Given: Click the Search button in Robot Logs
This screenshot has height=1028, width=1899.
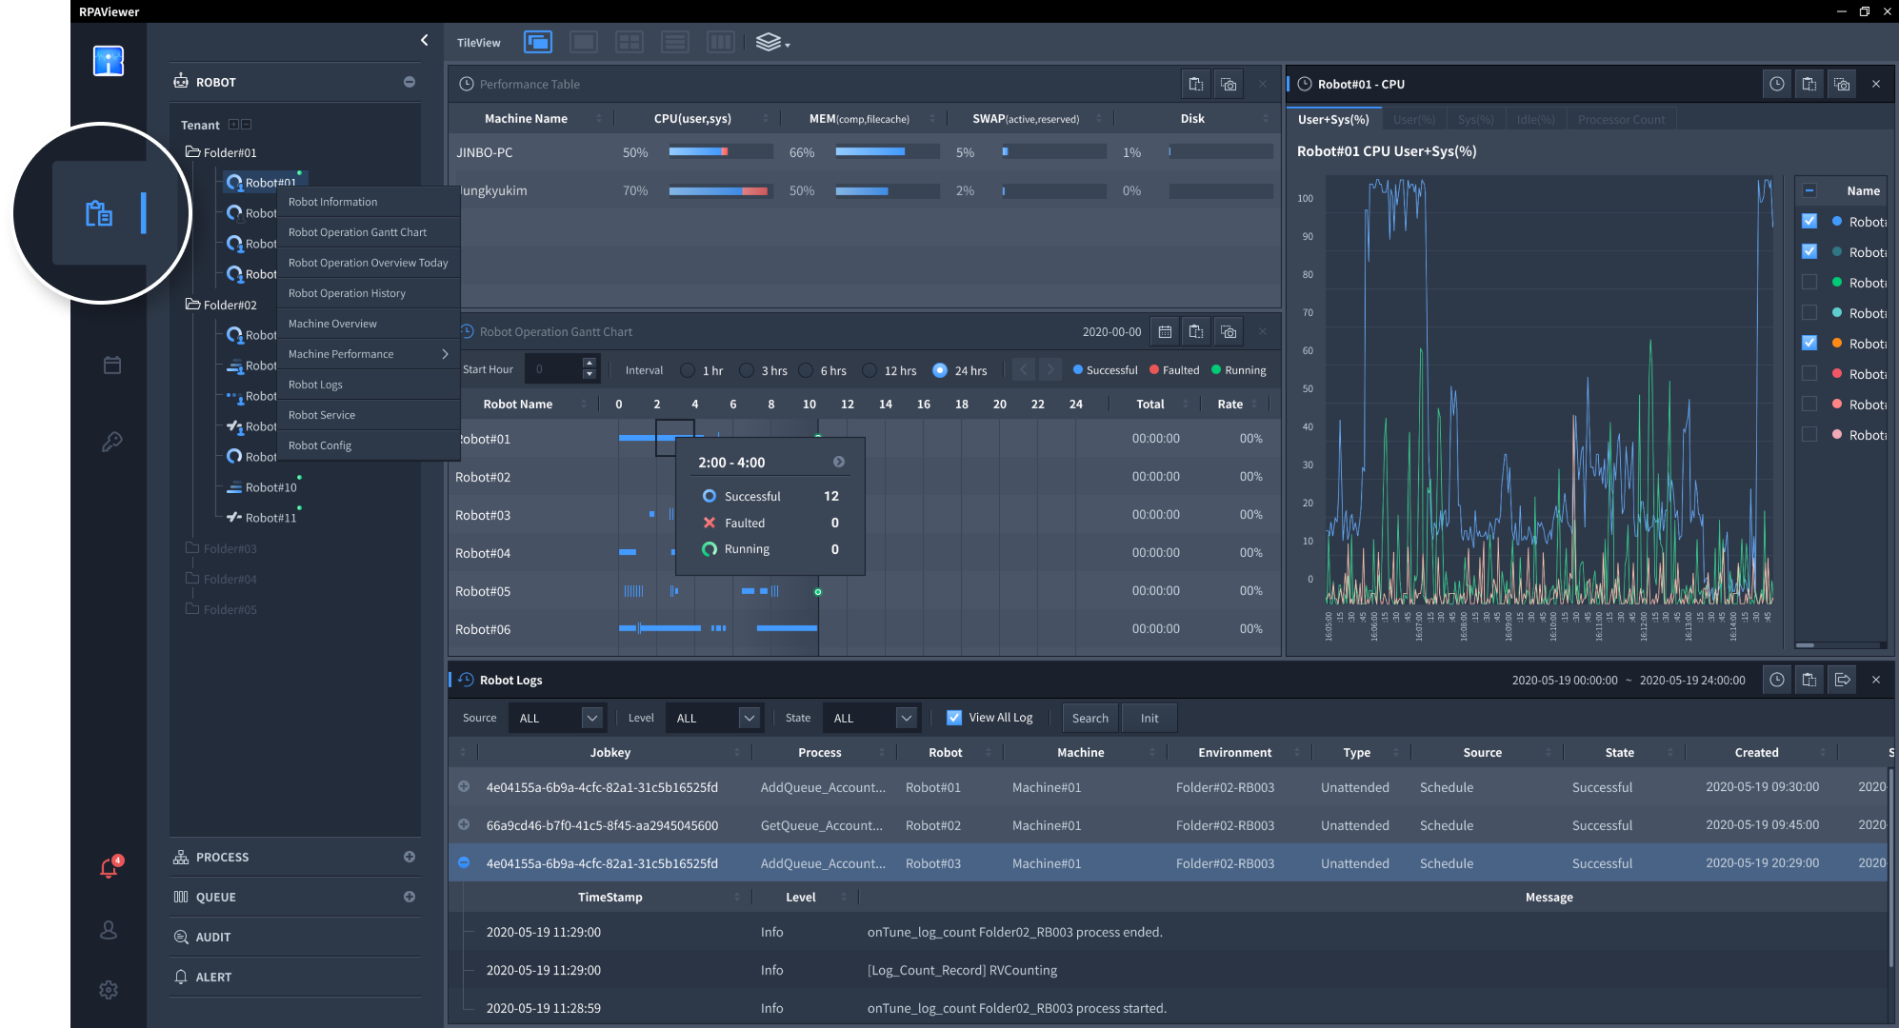Looking at the screenshot, I should (x=1089, y=718).
